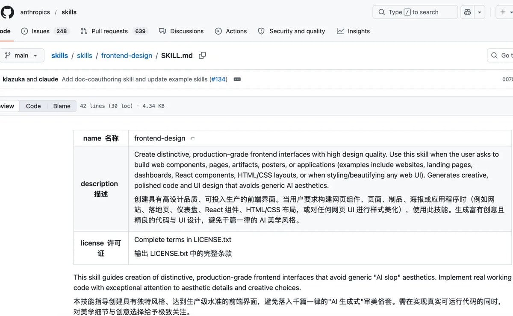Click the 'license 许可证' table header cell

pyautogui.click(x=101, y=248)
